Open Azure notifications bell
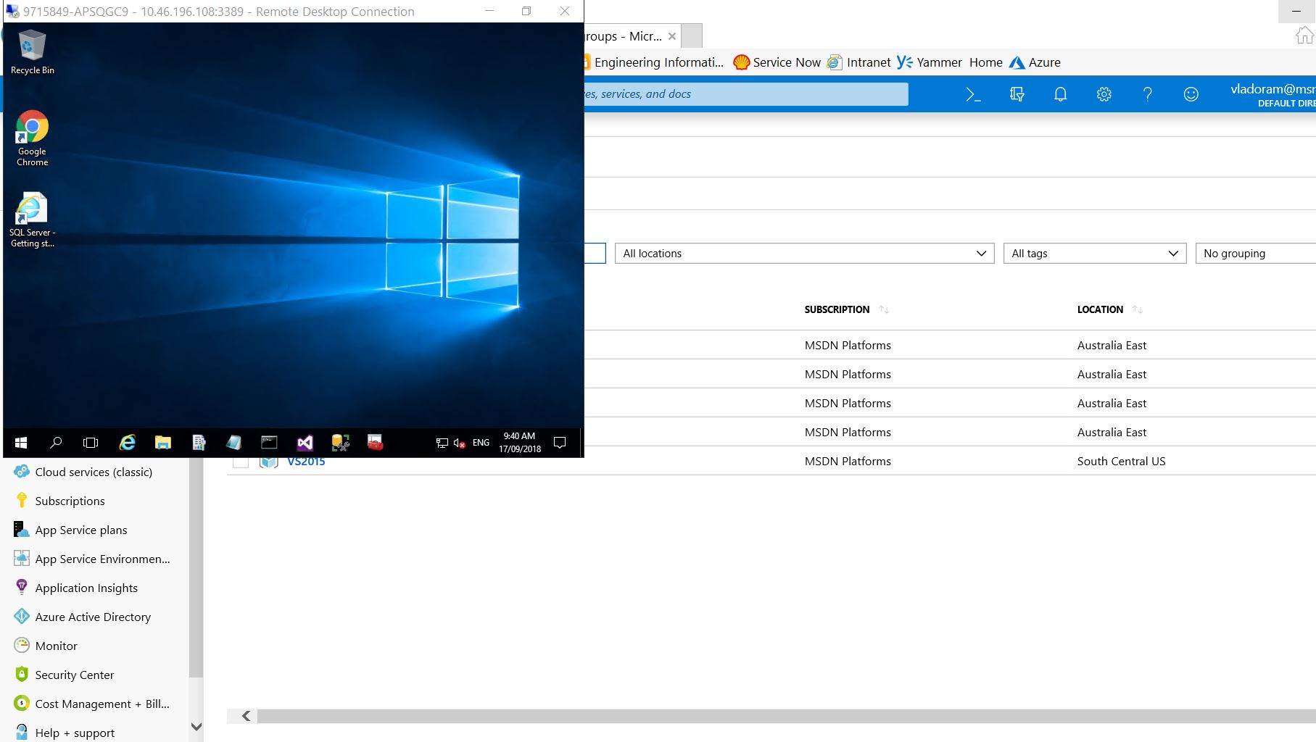Viewport: 1316px width, 742px height. pyautogui.click(x=1060, y=94)
